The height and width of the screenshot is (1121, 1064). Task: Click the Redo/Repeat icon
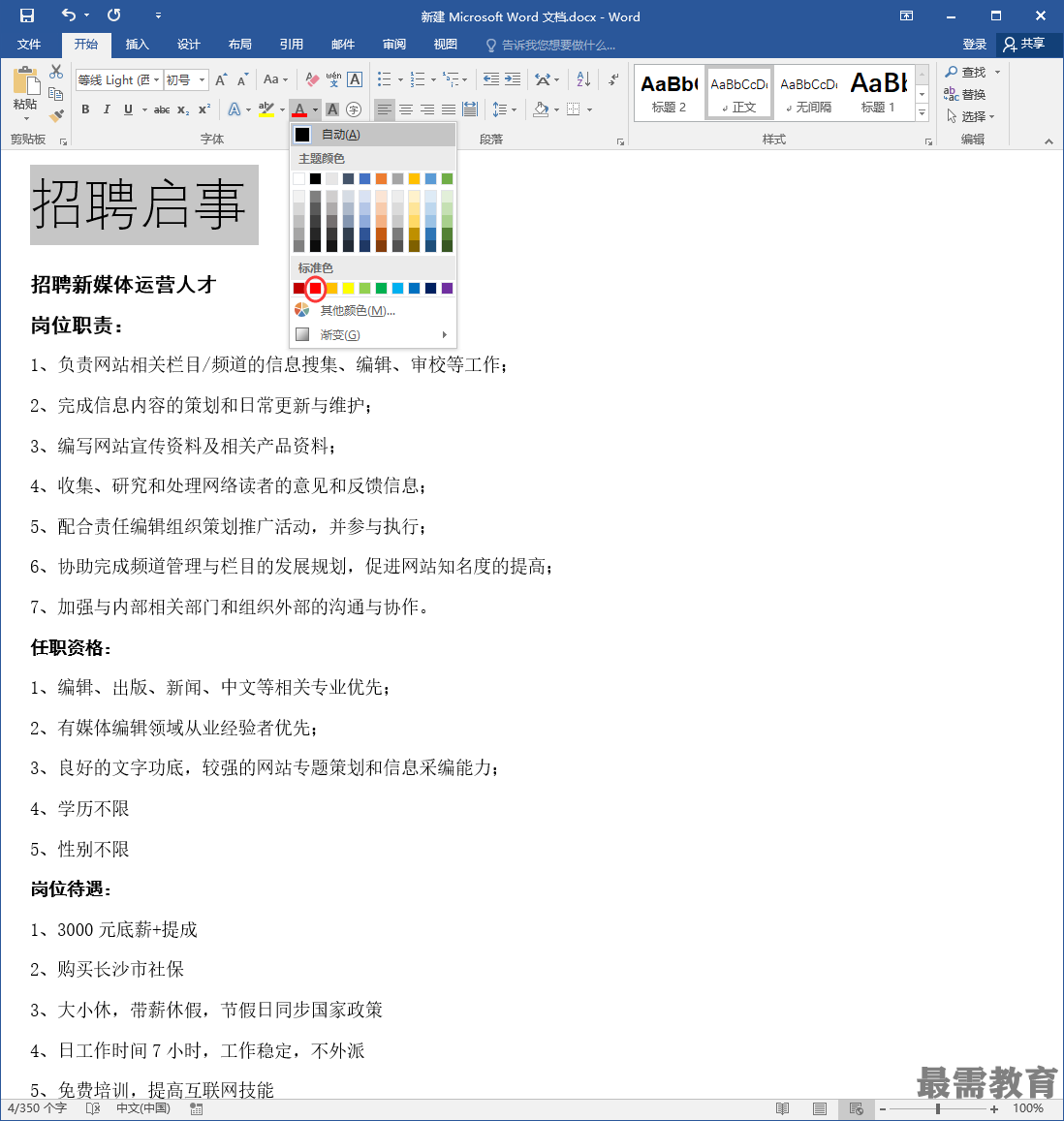click(x=113, y=15)
